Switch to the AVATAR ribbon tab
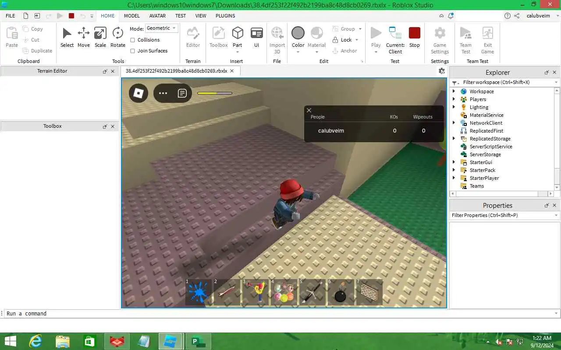This screenshot has height=350, width=561. [157, 16]
